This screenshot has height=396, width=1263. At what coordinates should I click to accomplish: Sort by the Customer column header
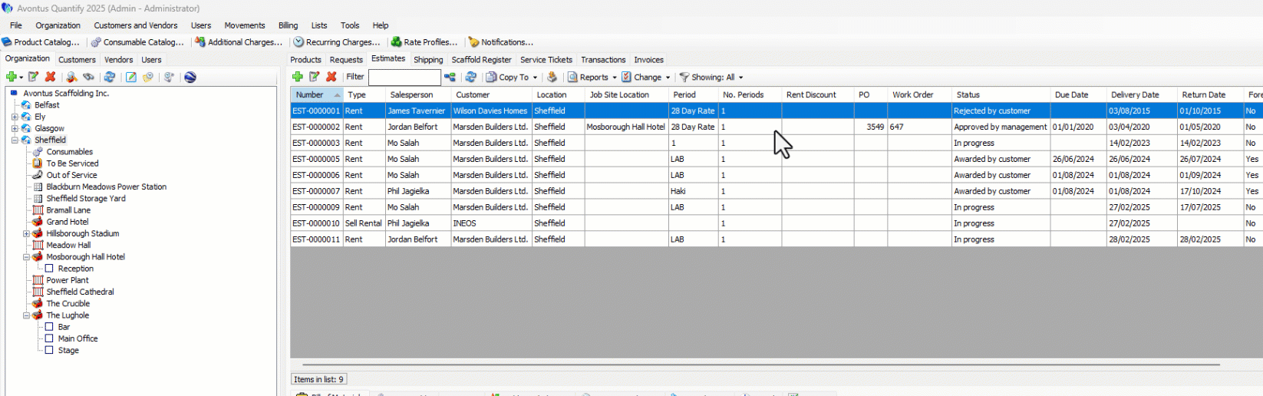473,94
